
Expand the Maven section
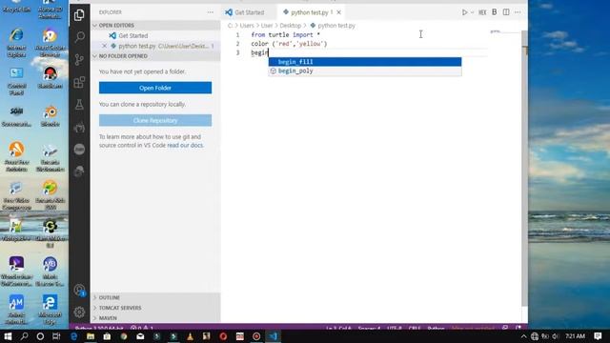tap(155, 317)
